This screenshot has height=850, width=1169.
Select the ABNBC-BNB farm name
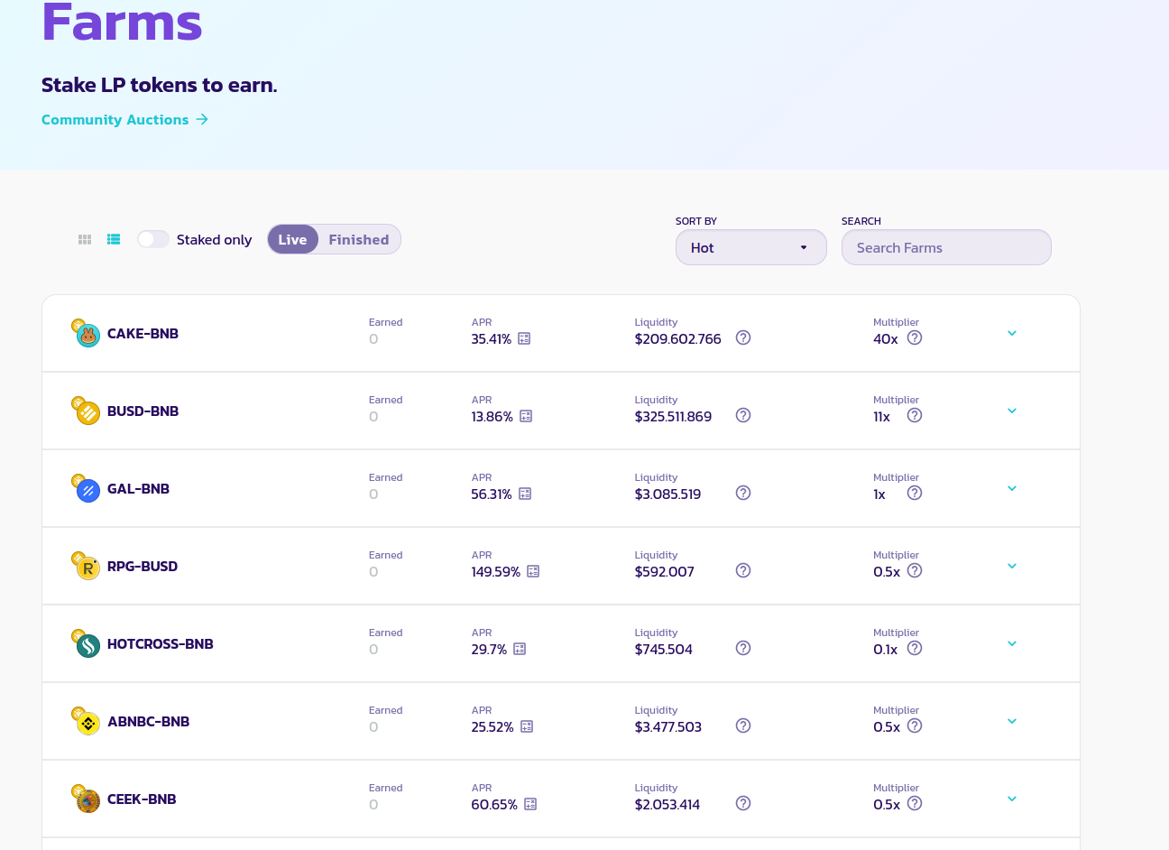pos(149,722)
